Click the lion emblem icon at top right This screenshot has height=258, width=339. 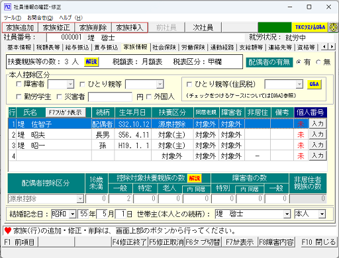pyautogui.click(x=334, y=27)
